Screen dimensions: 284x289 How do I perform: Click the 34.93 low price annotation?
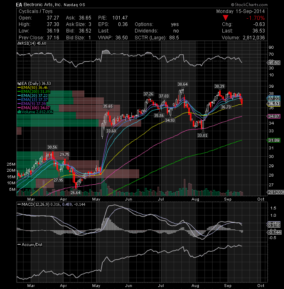pos(170,121)
